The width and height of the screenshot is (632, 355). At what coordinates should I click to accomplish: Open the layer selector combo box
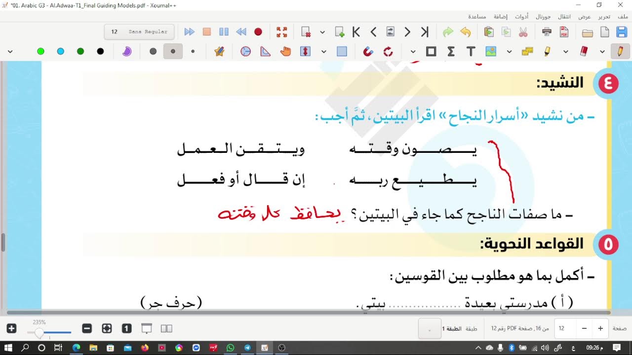click(430, 328)
